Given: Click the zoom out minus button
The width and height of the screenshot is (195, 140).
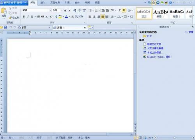Looking at the screenshot, I should pyautogui.click(x=156, y=138).
